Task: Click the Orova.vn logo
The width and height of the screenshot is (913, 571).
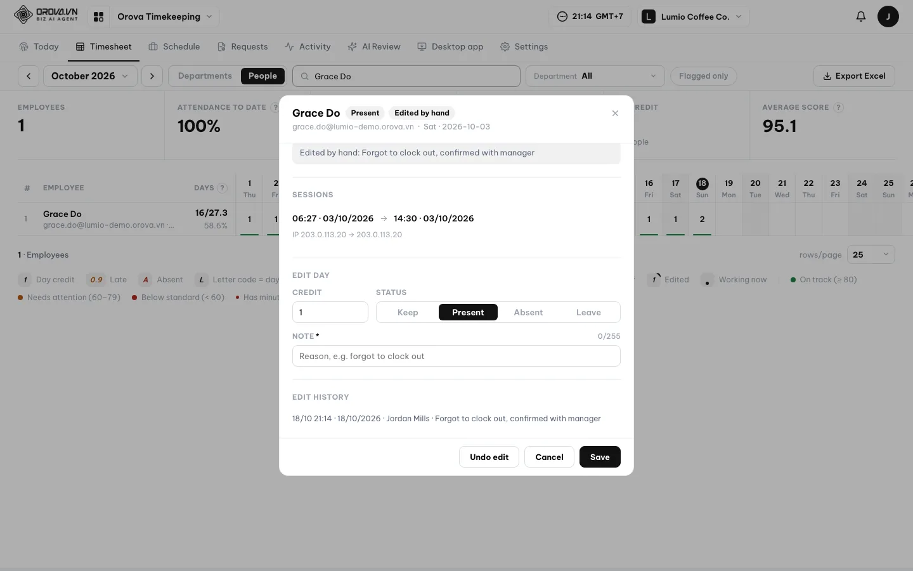Action: [x=46, y=15]
